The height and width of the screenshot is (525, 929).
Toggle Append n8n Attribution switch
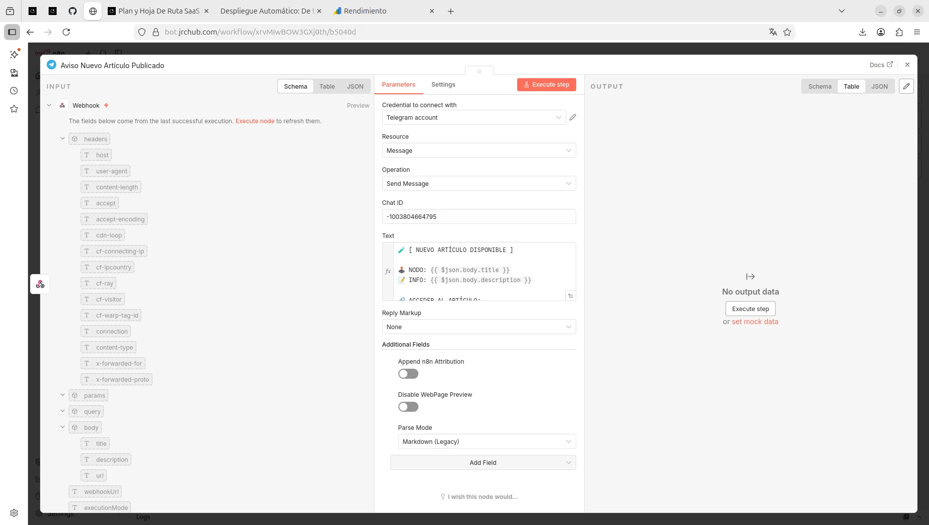408,374
